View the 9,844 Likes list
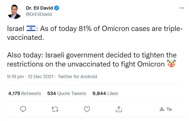Image resolution: width=189 pixels, height=121 pixels. tap(105, 94)
